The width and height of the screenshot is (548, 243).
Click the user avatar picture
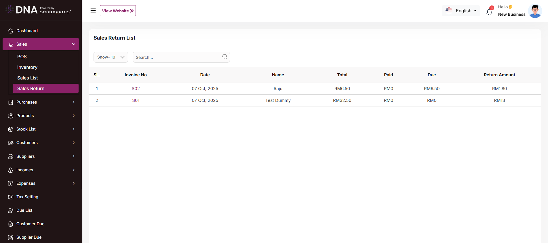coord(535,11)
